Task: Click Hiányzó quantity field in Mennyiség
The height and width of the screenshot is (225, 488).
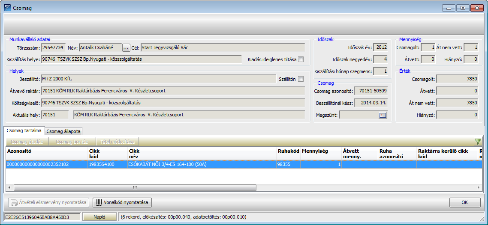Action: tap(471, 59)
